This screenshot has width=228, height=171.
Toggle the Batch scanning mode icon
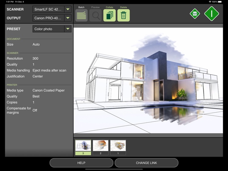81,15
